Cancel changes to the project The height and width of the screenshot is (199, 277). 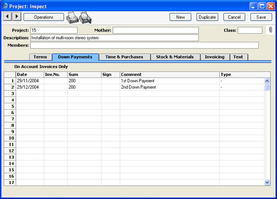point(234,17)
